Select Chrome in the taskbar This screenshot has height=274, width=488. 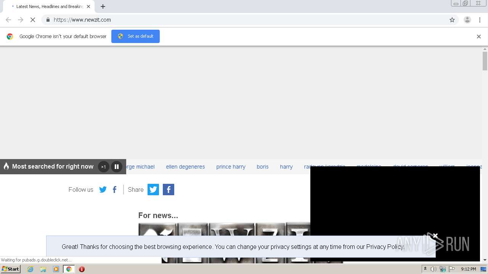tap(69, 269)
